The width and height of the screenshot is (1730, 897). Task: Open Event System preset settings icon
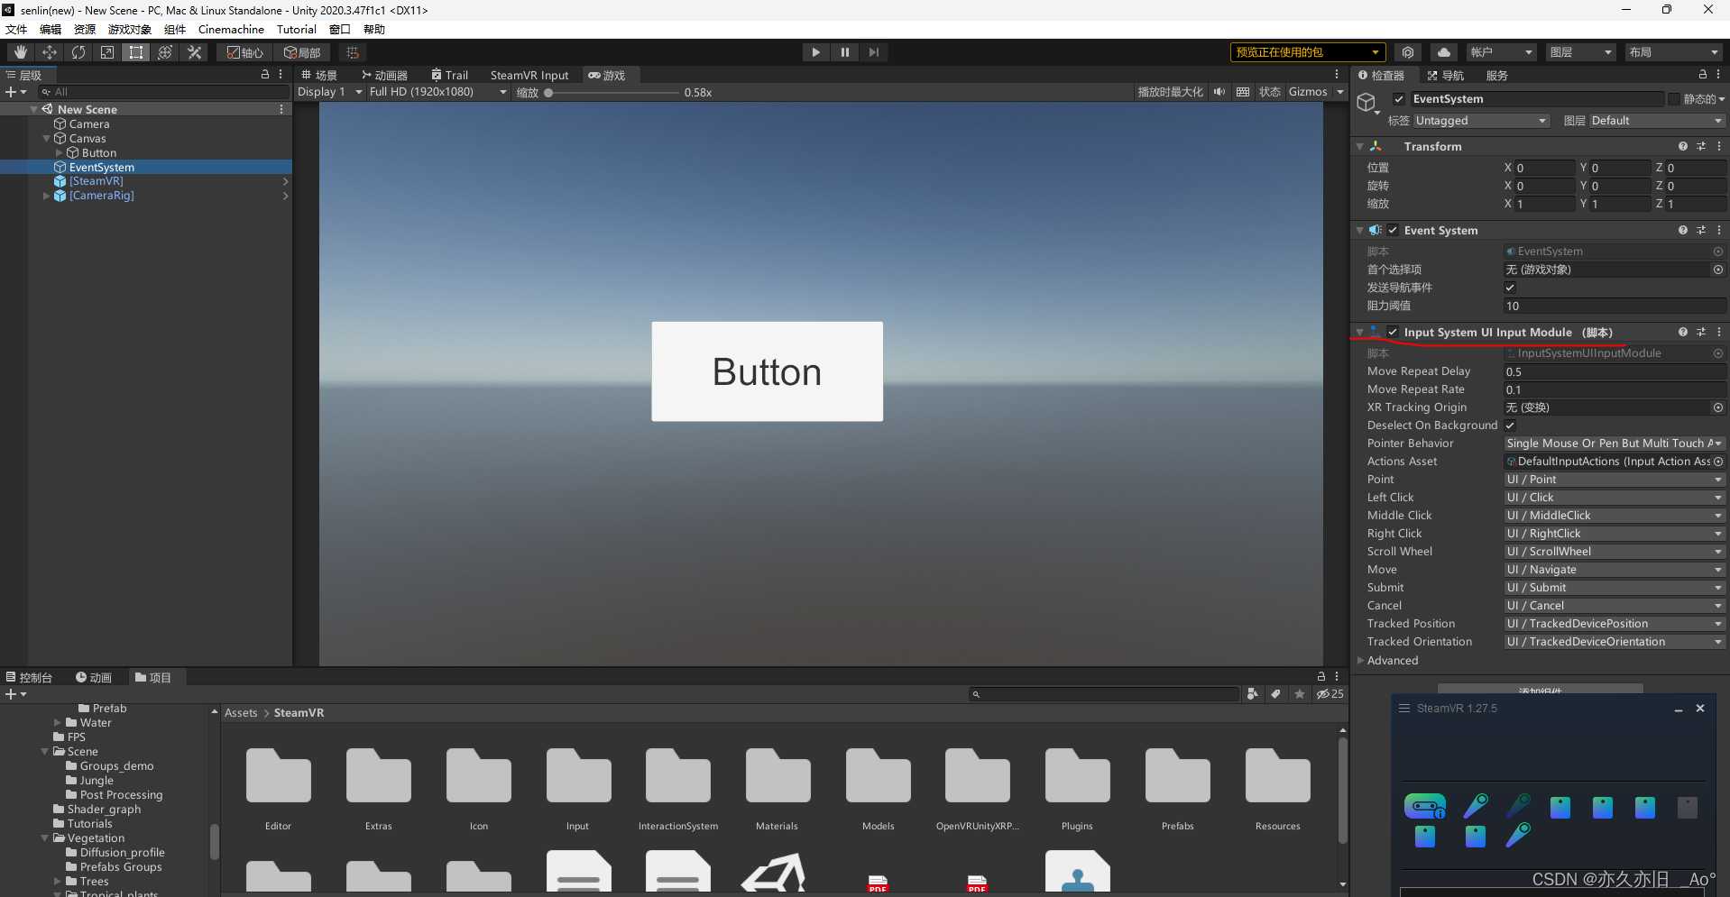[1701, 231]
